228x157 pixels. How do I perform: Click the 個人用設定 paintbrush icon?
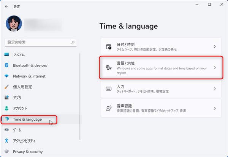coord(6,87)
